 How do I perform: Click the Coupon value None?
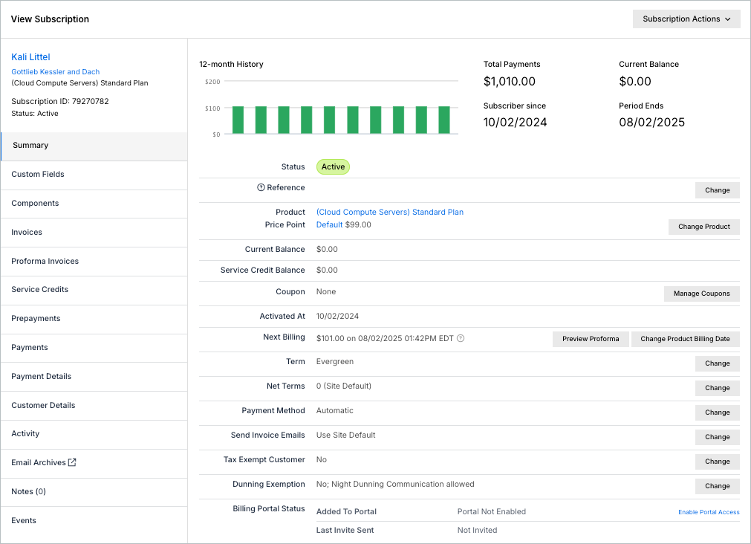pyautogui.click(x=325, y=291)
